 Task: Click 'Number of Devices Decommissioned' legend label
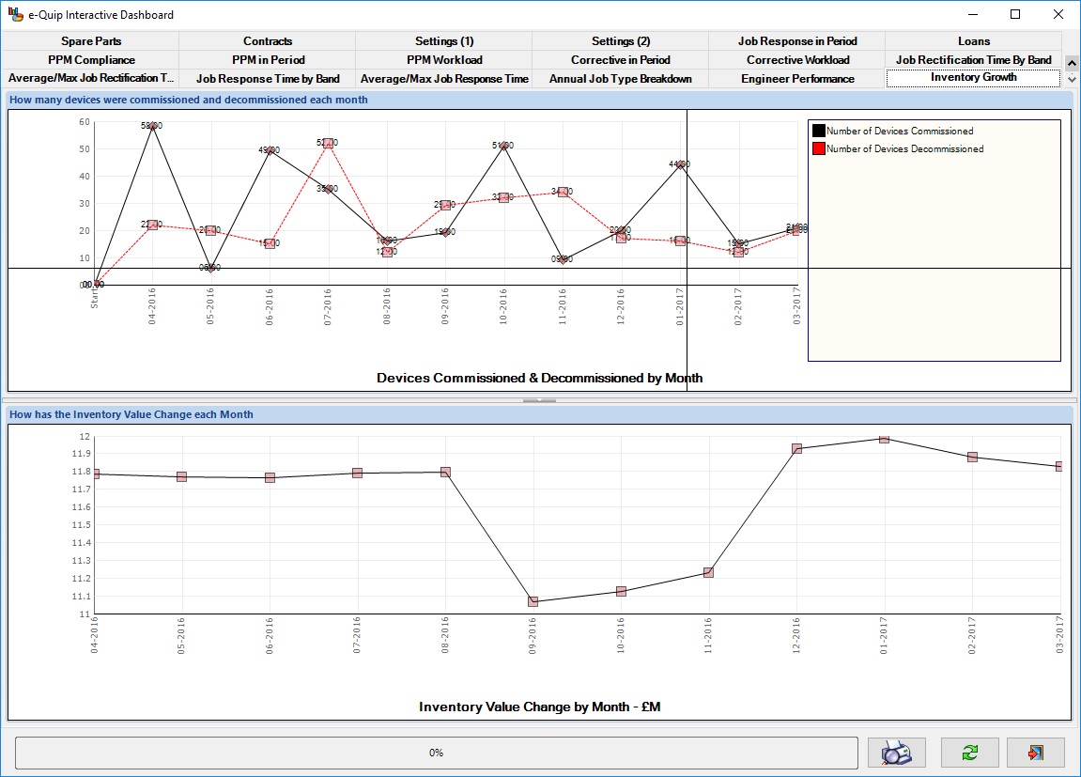tap(904, 149)
